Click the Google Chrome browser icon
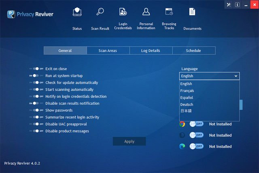Image resolution: width=259 pixels, height=173 pixels. coord(183,124)
